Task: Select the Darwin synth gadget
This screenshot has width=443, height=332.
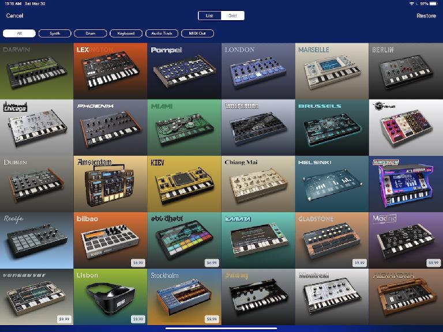Action: click(37, 71)
